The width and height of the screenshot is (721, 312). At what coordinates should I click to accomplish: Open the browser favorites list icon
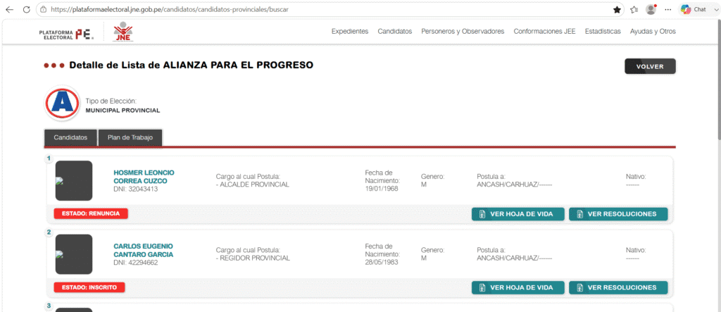click(634, 9)
